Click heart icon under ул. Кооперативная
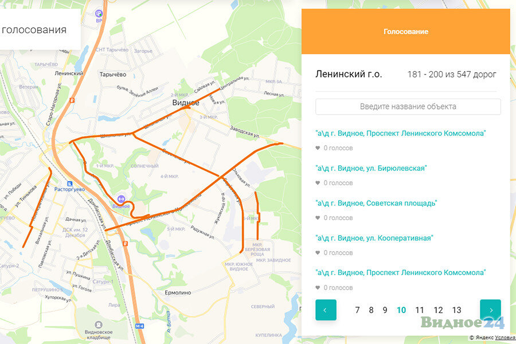 tap(318, 252)
